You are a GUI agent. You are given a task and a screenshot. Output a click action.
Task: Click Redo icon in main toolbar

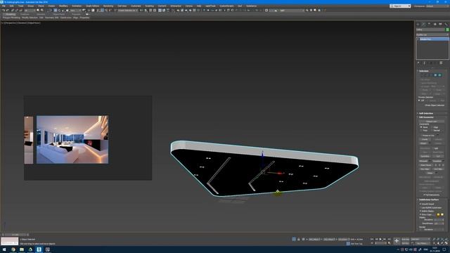point(7,10)
